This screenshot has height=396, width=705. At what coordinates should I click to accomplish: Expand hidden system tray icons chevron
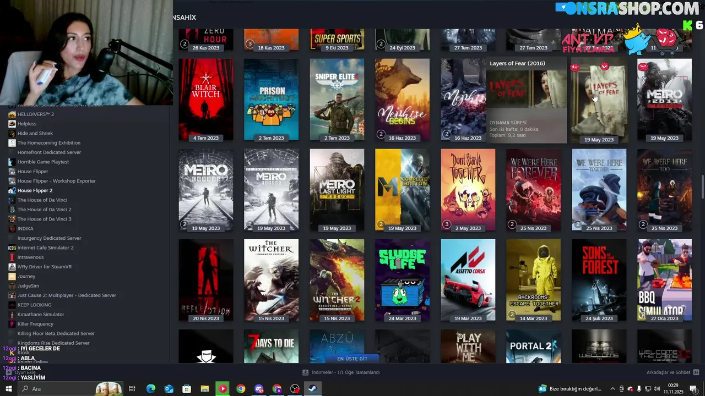[x=612, y=389]
